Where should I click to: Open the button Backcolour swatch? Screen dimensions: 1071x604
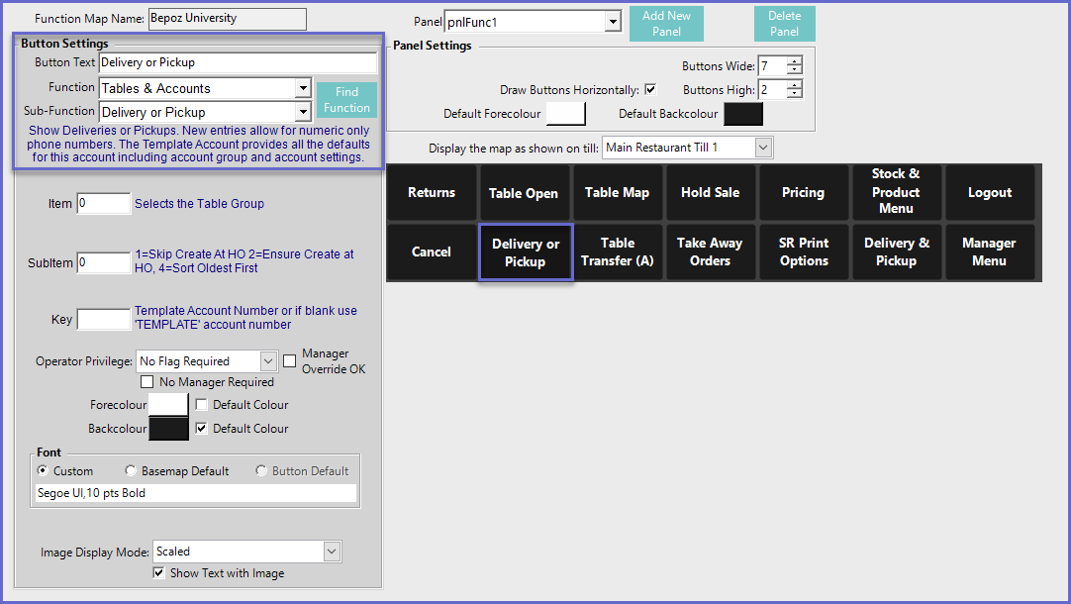168,429
